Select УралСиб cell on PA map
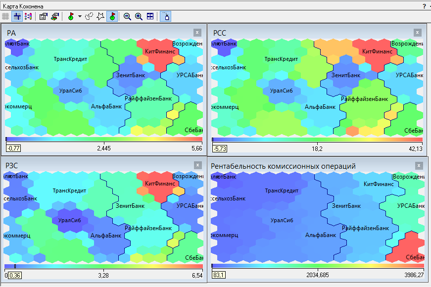 pyautogui.click(x=71, y=91)
